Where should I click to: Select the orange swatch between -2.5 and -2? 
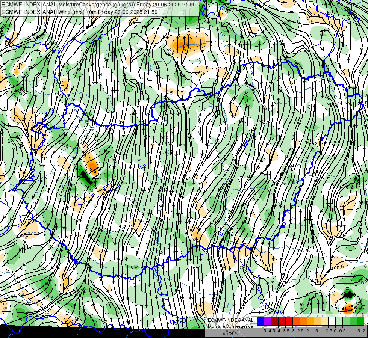(303, 321)
